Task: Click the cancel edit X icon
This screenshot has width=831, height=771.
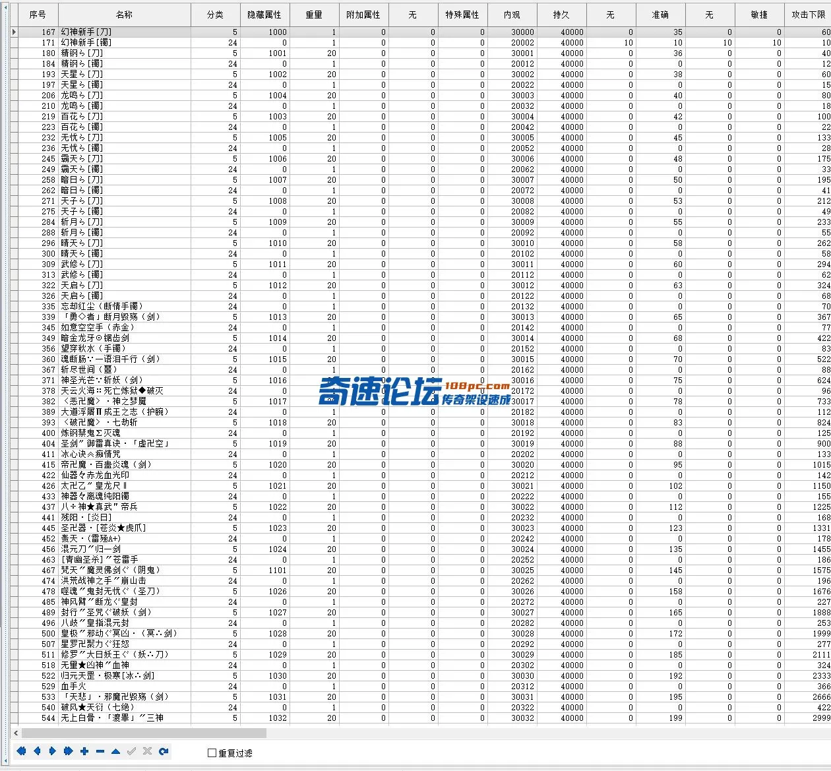Action: tap(148, 751)
